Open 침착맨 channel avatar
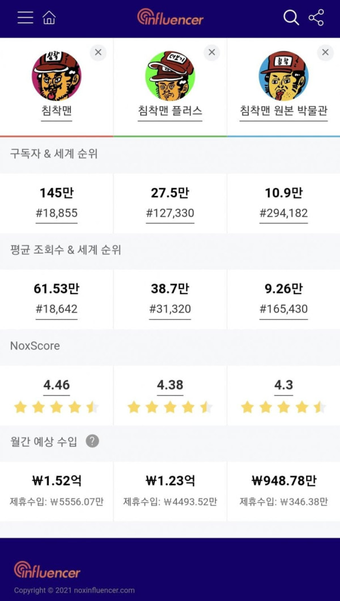This screenshot has width=340, height=601. click(x=57, y=76)
